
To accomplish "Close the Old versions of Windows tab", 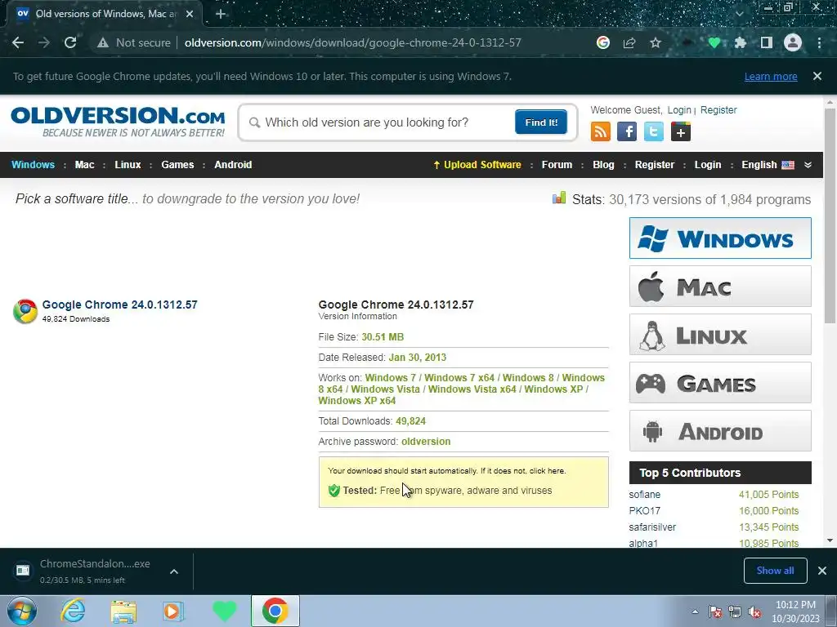I will (x=190, y=14).
